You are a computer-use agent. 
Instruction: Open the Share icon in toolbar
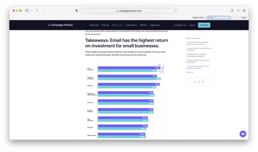point(232,11)
